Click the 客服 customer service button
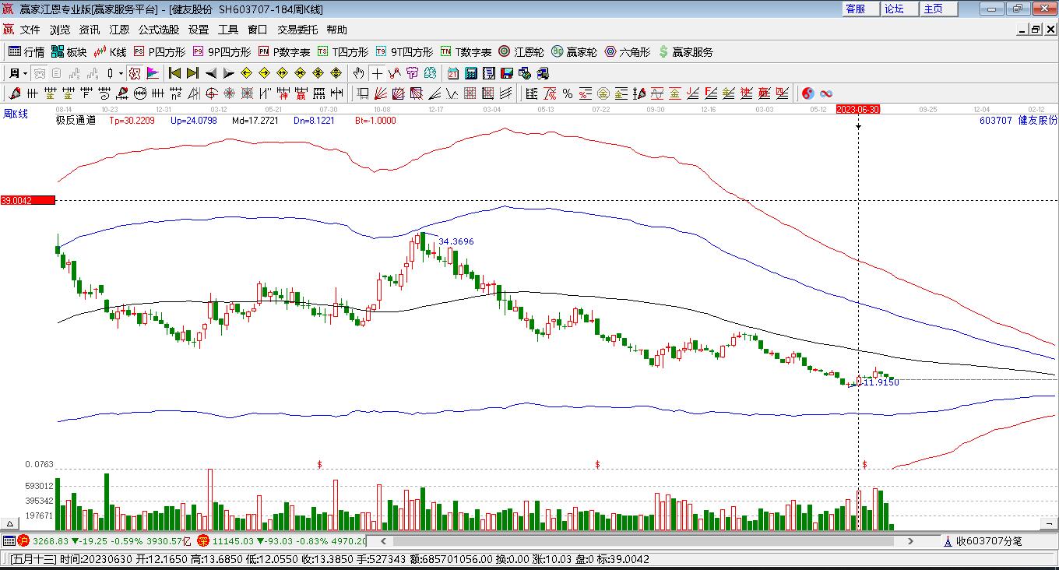The width and height of the screenshot is (1059, 570). click(855, 9)
